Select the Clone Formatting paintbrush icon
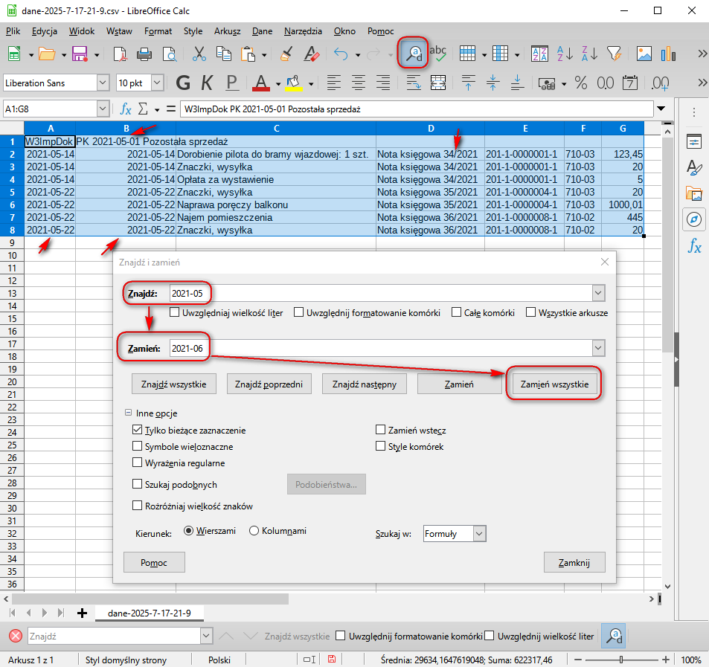 tap(286, 54)
